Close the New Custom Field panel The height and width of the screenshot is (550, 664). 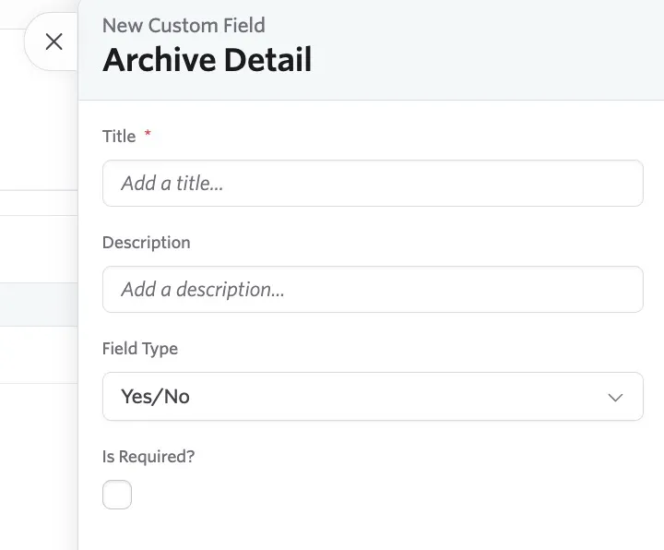click(53, 42)
